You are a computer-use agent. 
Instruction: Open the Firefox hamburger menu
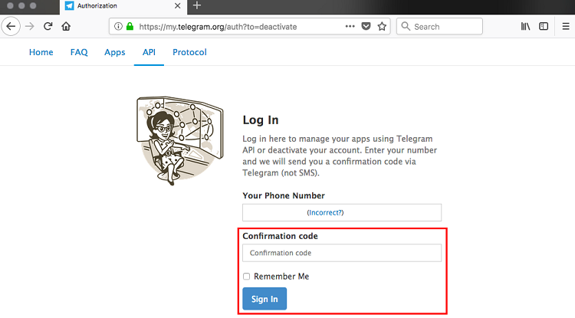click(565, 26)
